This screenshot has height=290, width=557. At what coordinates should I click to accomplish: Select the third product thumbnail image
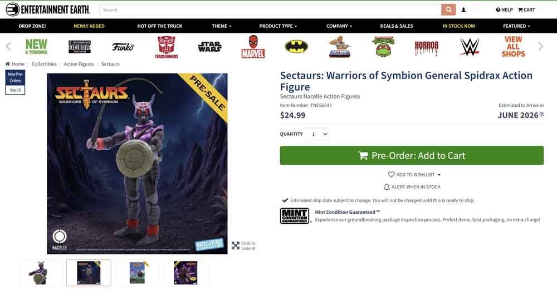[137, 273]
